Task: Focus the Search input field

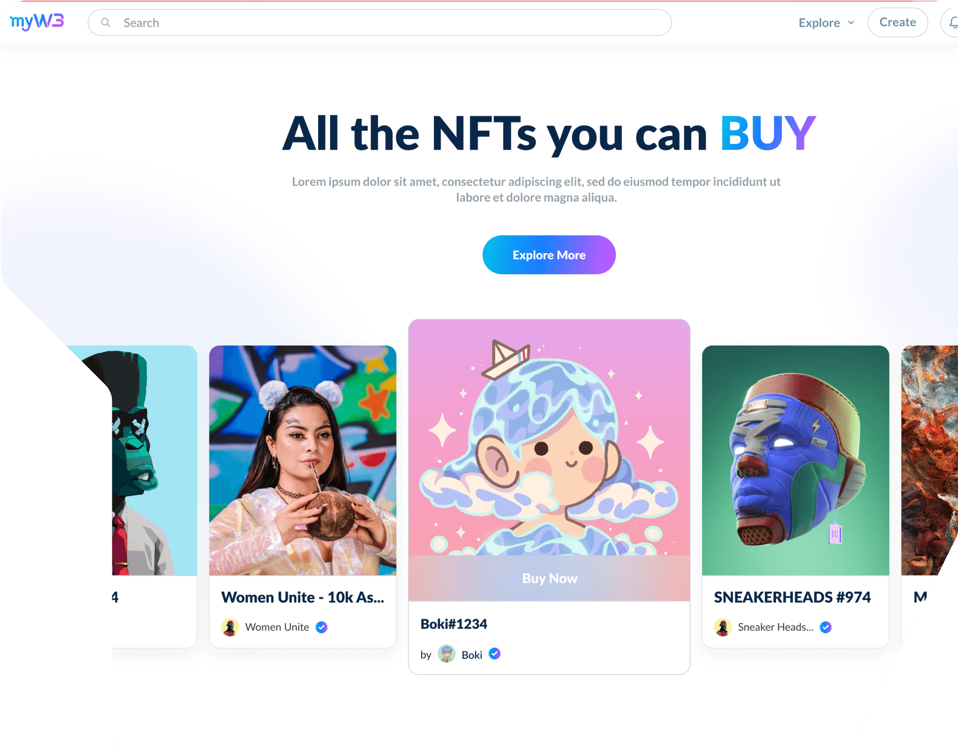Action: [x=380, y=23]
